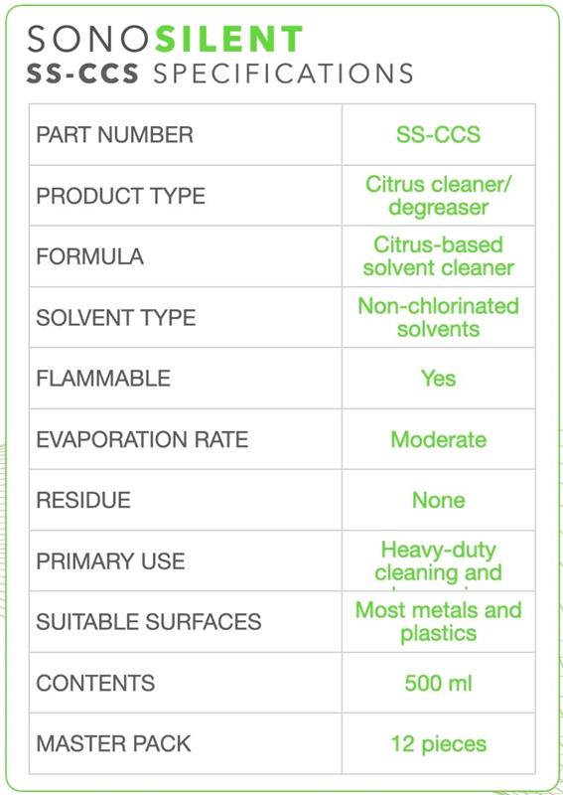Click the 500 ml contents value
The height and width of the screenshot is (795, 563).
pyautogui.click(x=438, y=683)
